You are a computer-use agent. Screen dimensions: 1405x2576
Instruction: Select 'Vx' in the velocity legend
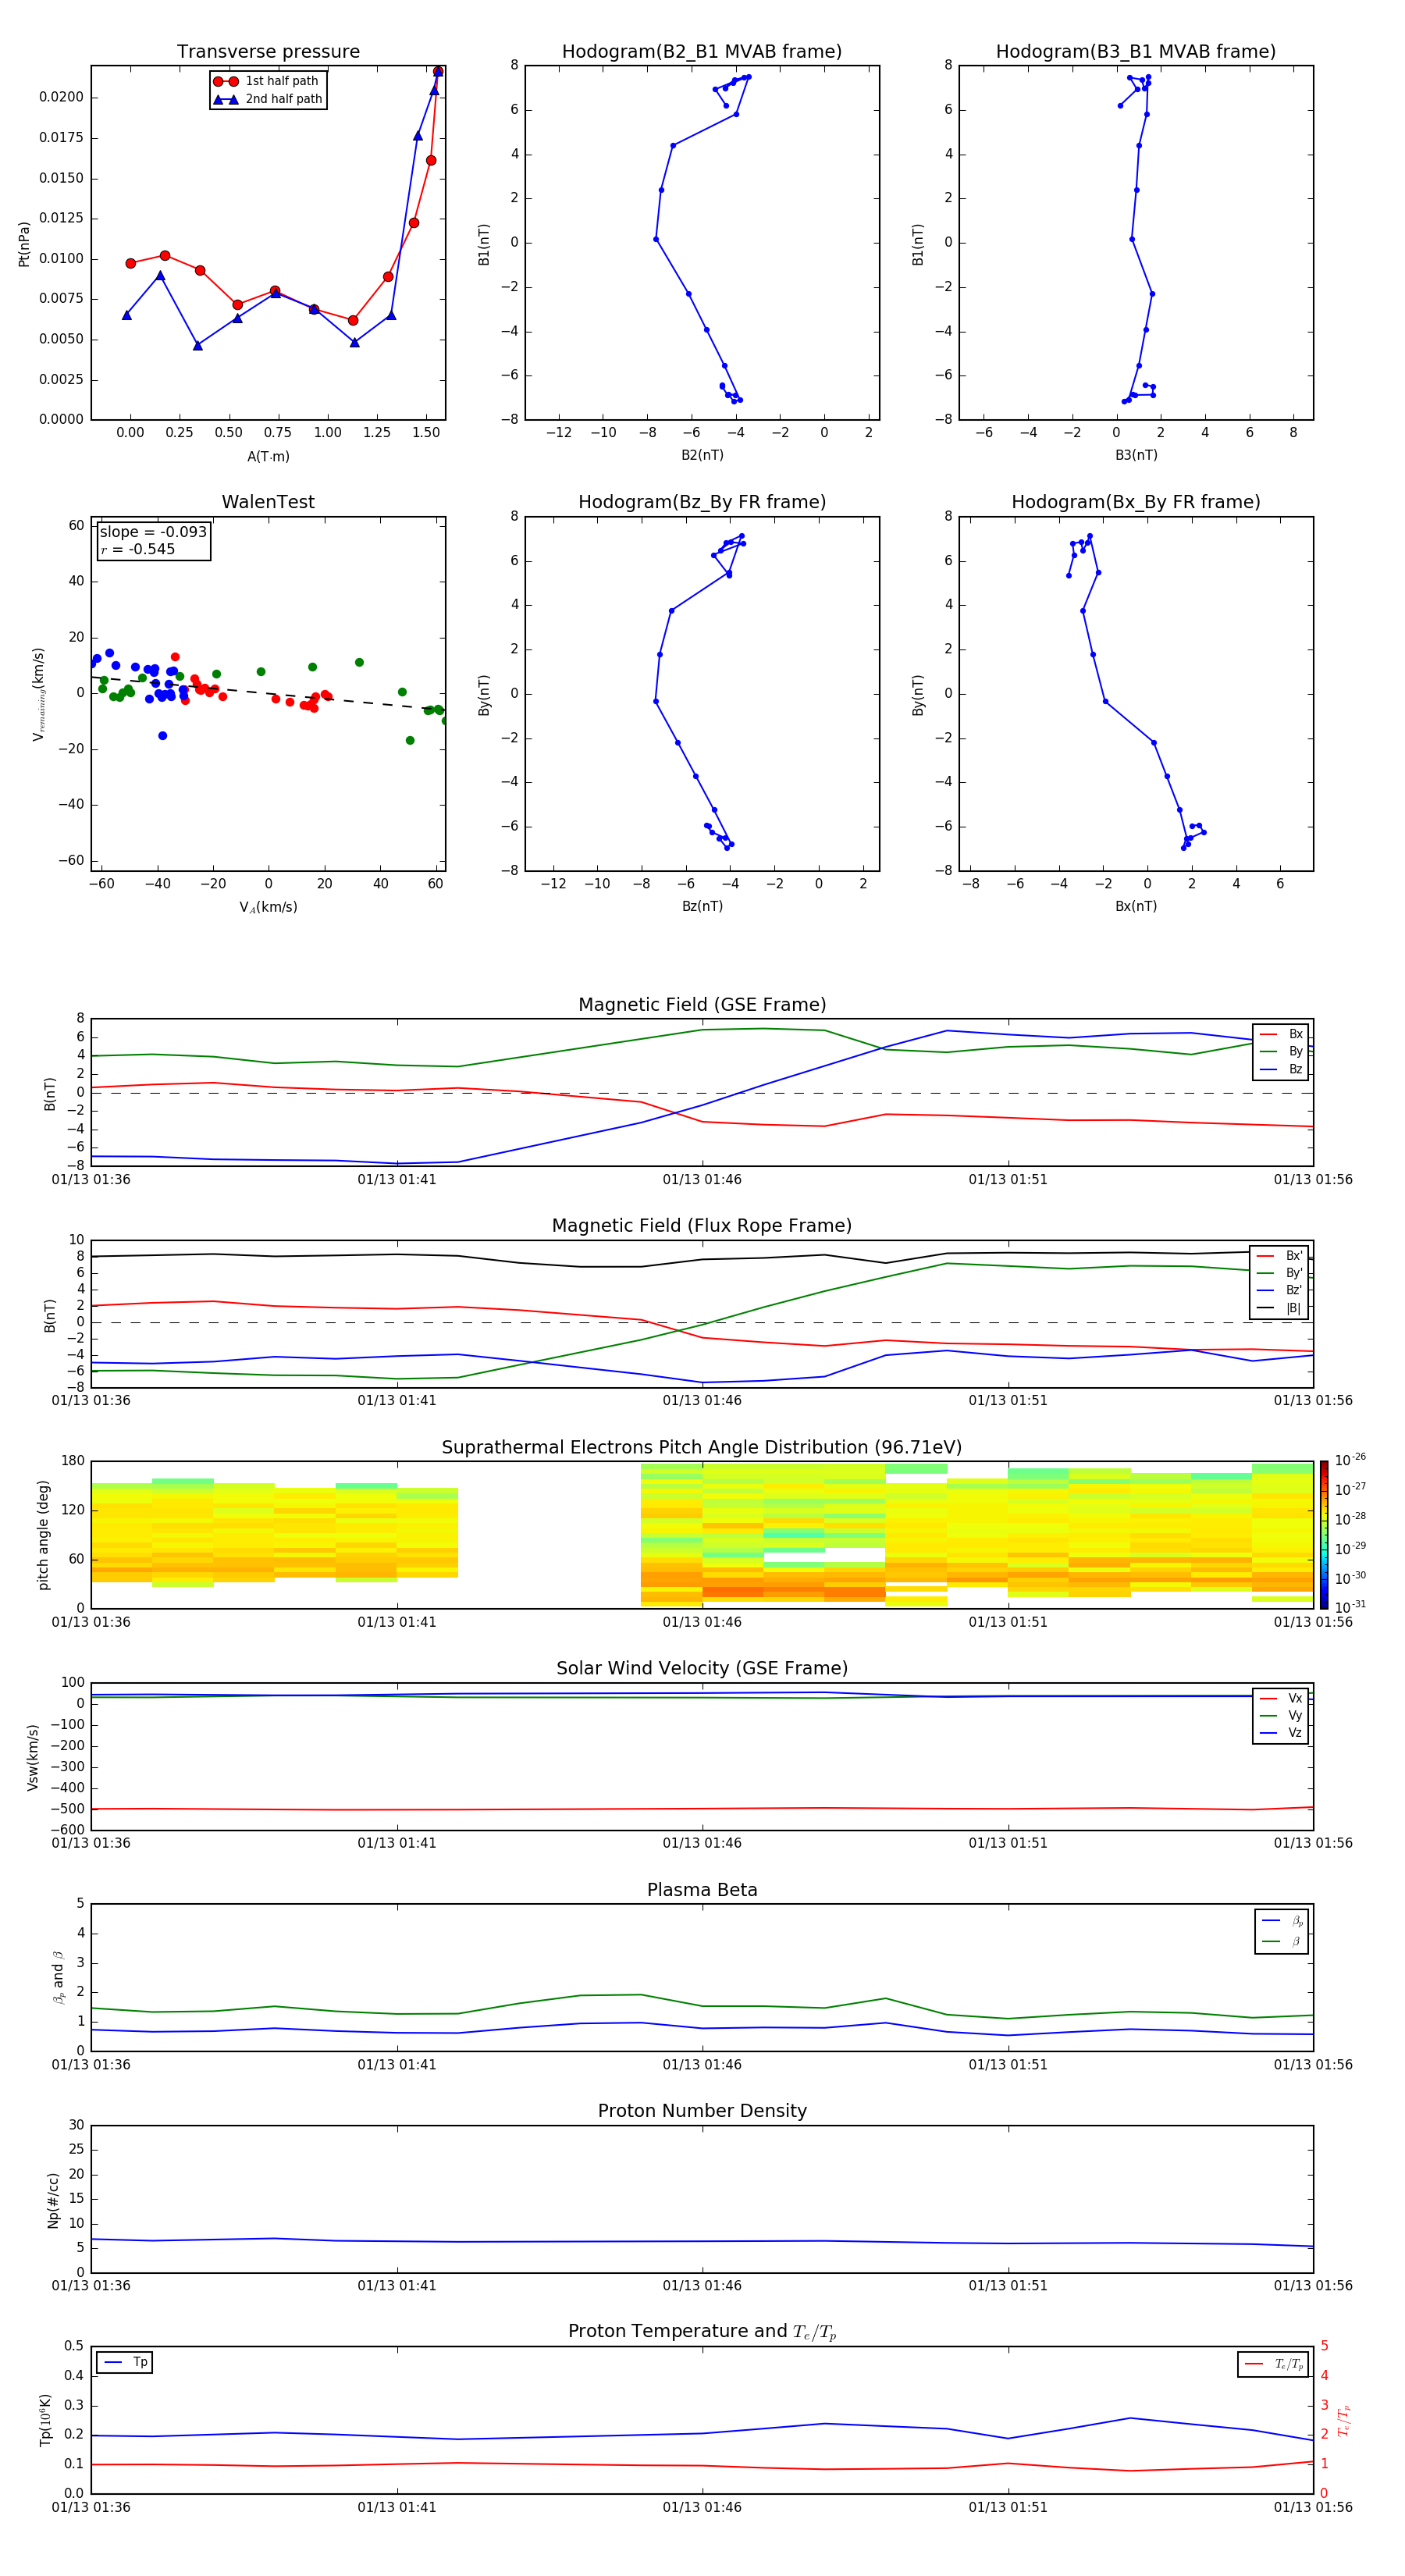click(1281, 1698)
